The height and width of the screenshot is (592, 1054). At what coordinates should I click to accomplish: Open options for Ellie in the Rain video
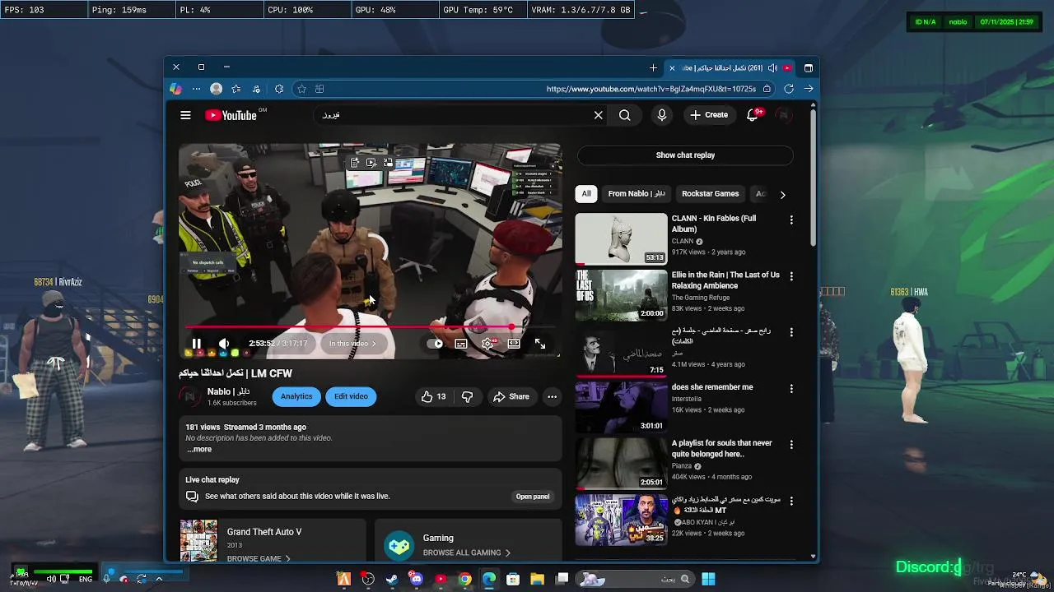791,276
